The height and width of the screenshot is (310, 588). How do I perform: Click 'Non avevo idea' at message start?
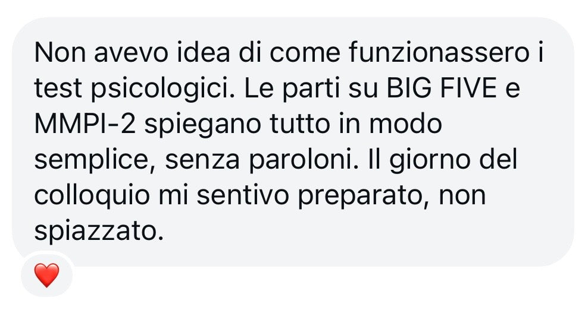[132, 52]
